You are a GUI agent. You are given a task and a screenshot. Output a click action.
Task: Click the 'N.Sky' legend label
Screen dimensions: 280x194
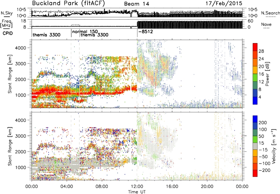coord(7,13)
